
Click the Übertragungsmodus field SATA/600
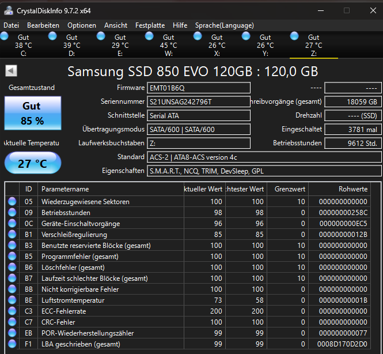click(199, 129)
